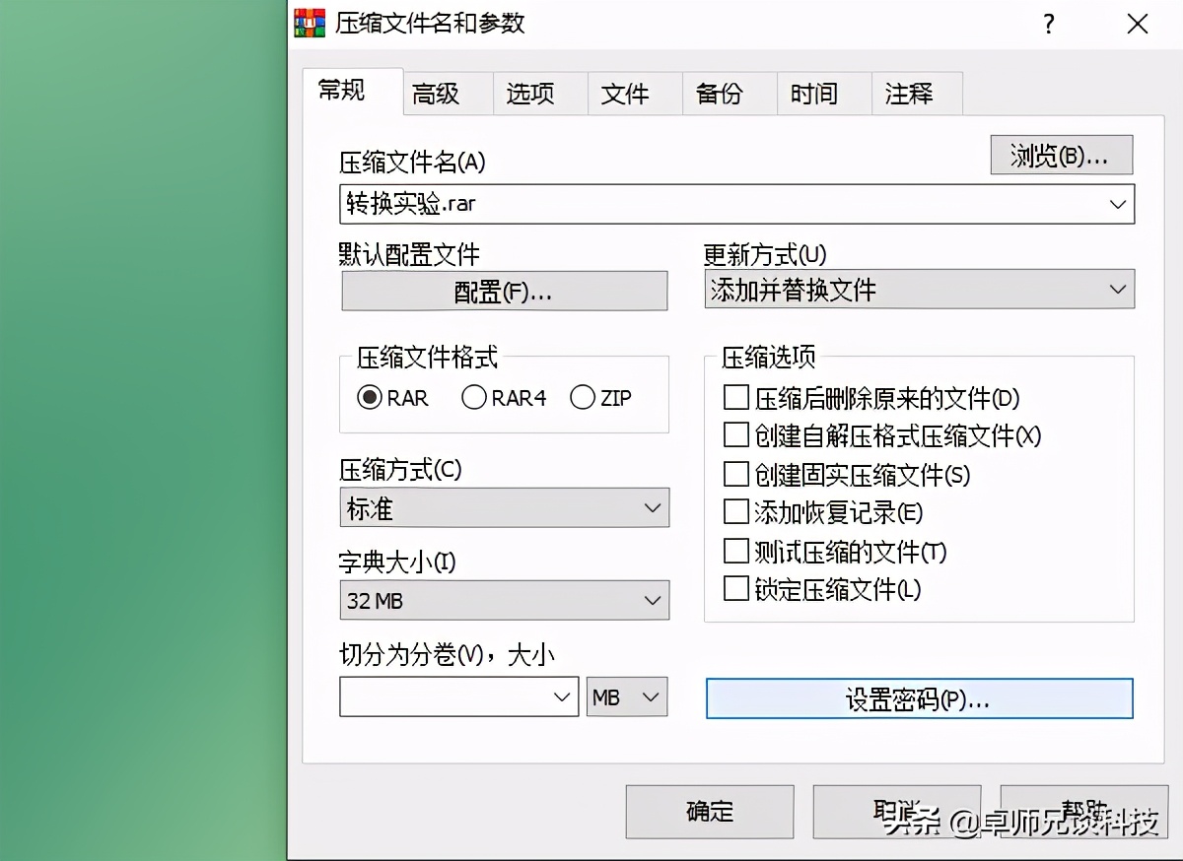Click the 确定 confirm button
Image resolution: width=1183 pixels, height=861 pixels.
pos(709,811)
